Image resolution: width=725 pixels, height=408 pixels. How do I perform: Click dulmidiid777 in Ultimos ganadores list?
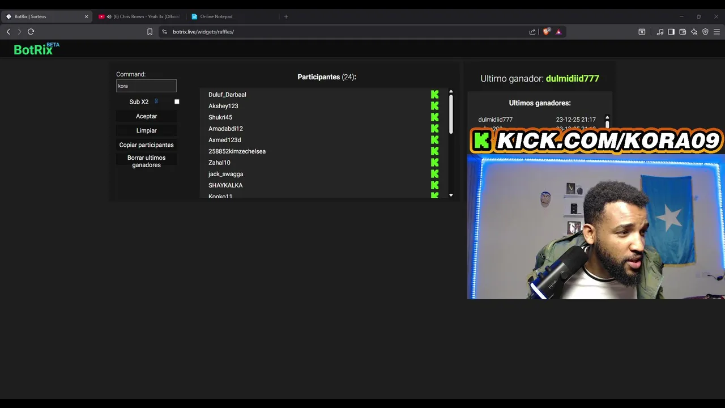pos(495,120)
